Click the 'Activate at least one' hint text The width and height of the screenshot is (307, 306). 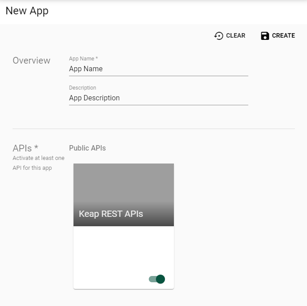39,158
